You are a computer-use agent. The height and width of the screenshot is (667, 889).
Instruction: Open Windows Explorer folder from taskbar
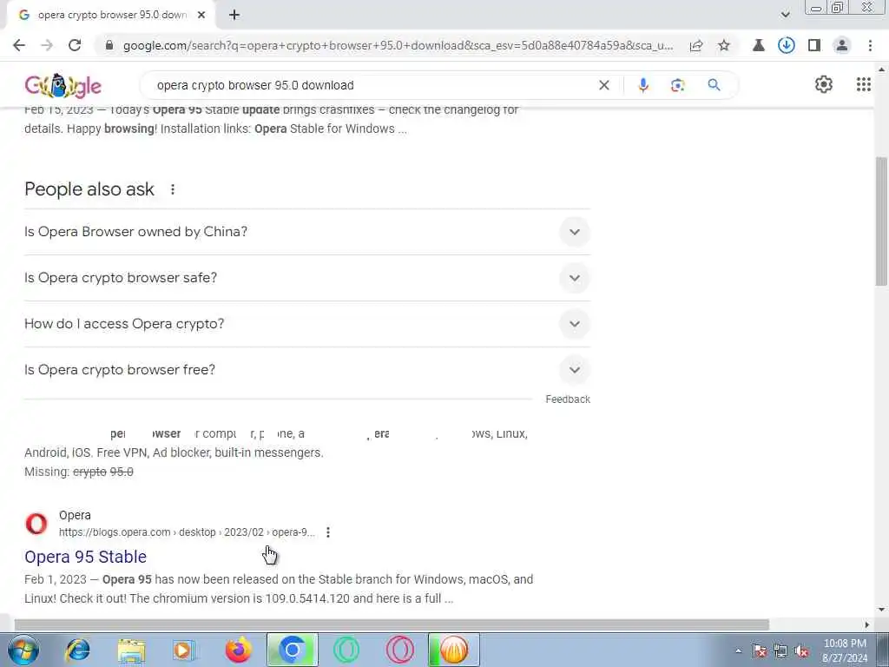click(x=132, y=650)
